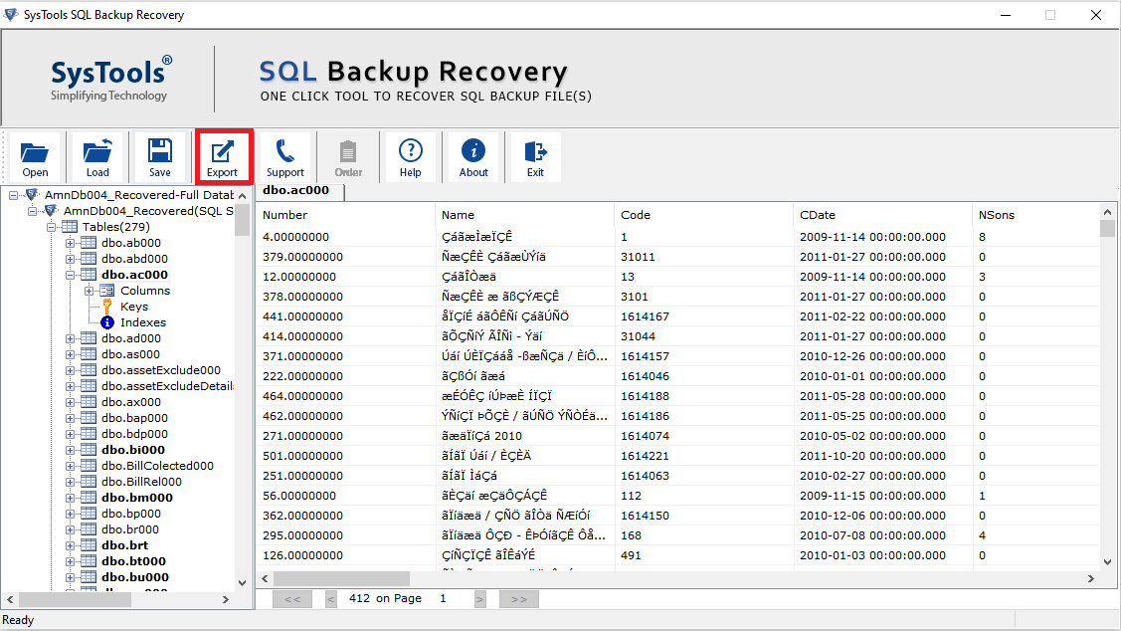Viewport: 1121px width, 631px height.
Task: Expand the dbo.abd000 table node
Action: 70,259
